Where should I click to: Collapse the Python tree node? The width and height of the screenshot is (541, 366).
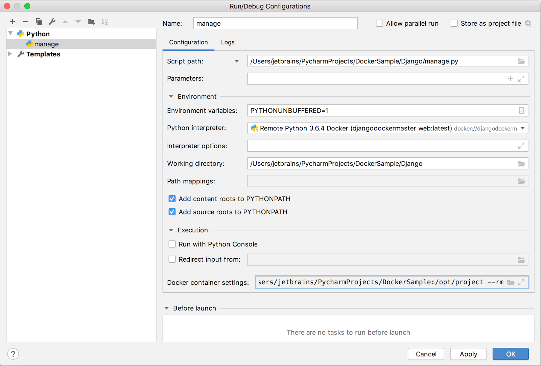pos(10,33)
